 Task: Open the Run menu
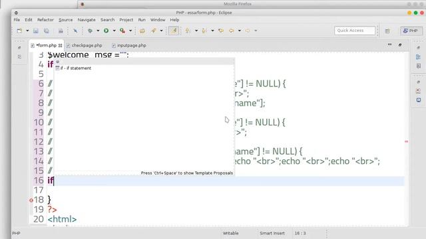pyautogui.click(x=142, y=20)
